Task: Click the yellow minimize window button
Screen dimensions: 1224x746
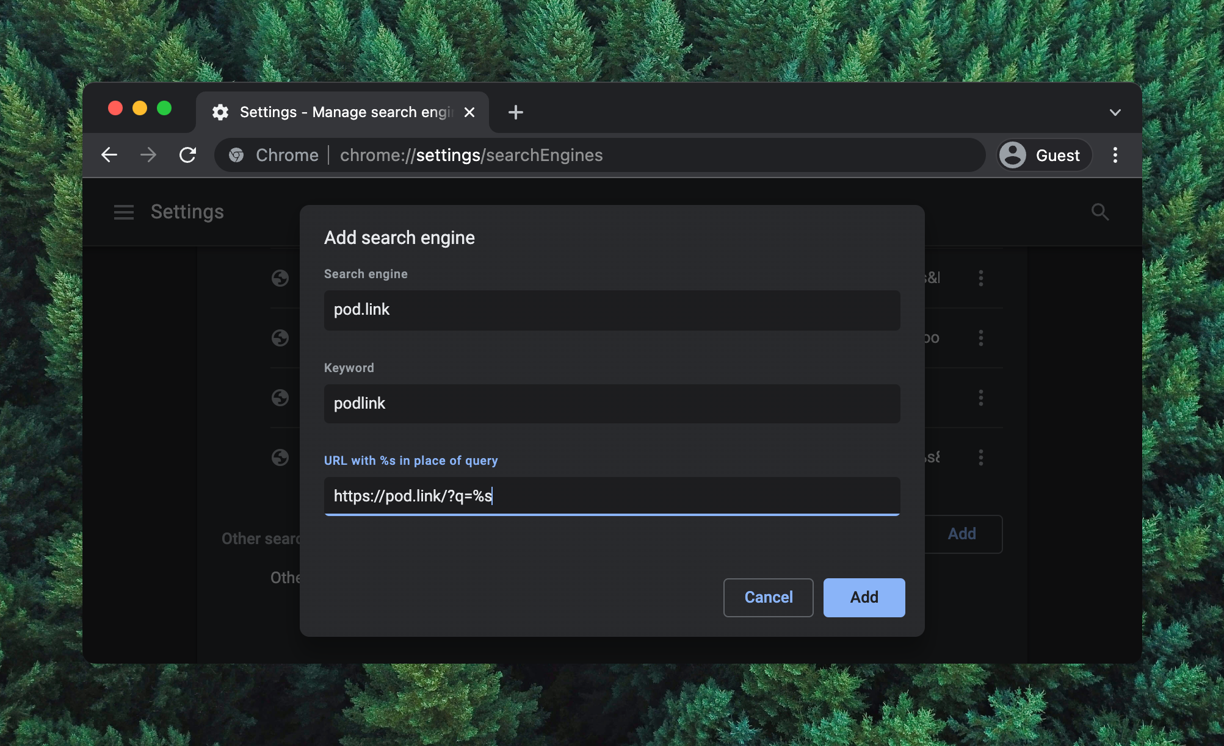Action: [x=140, y=108]
